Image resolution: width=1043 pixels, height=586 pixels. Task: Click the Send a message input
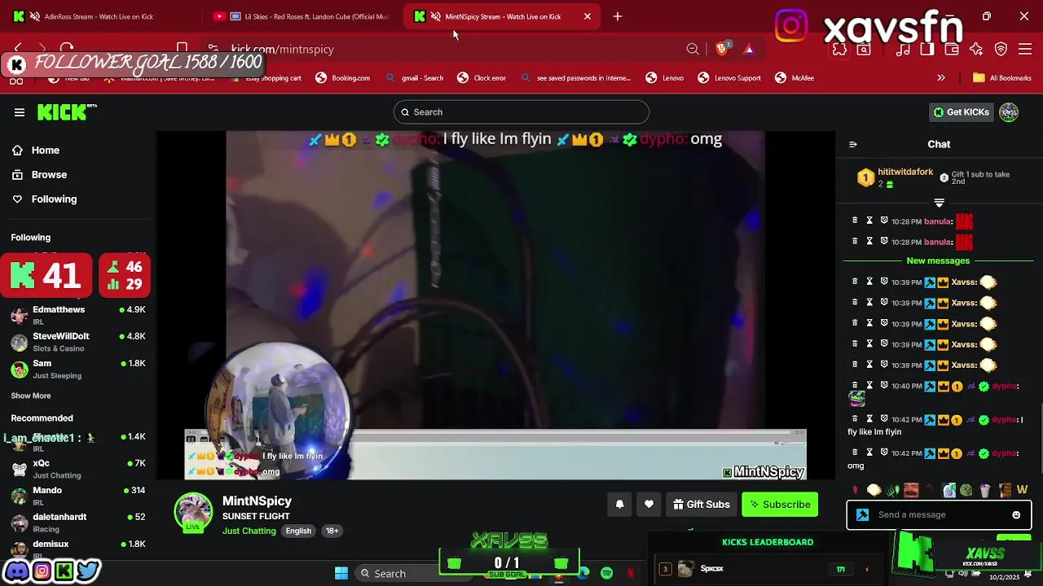tap(939, 514)
